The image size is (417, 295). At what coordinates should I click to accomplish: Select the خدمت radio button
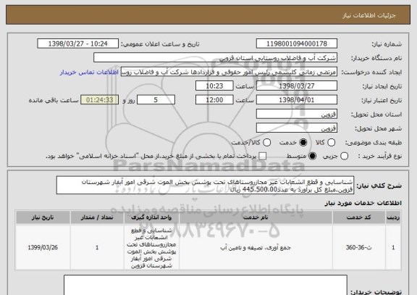click(x=303, y=143)
